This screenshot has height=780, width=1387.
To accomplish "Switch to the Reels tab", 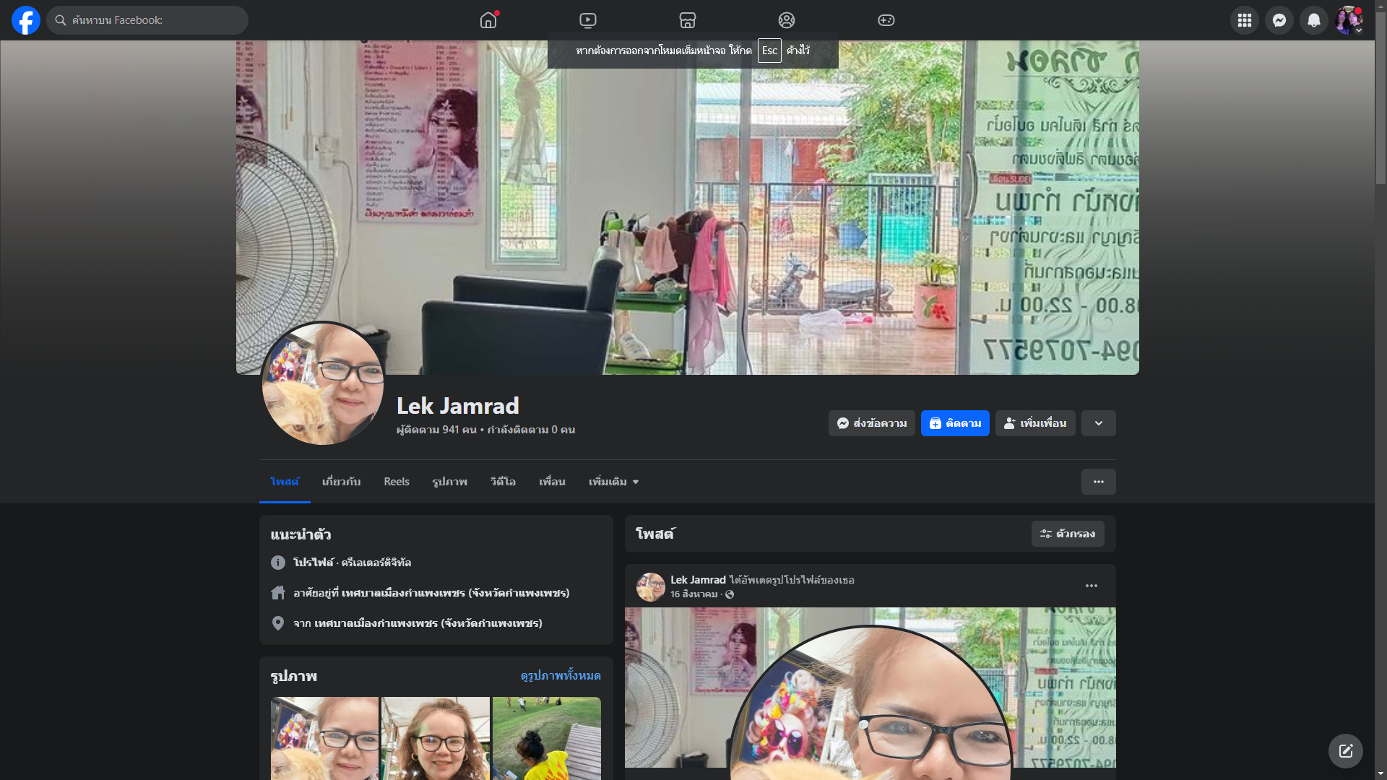I will (397, 482).
